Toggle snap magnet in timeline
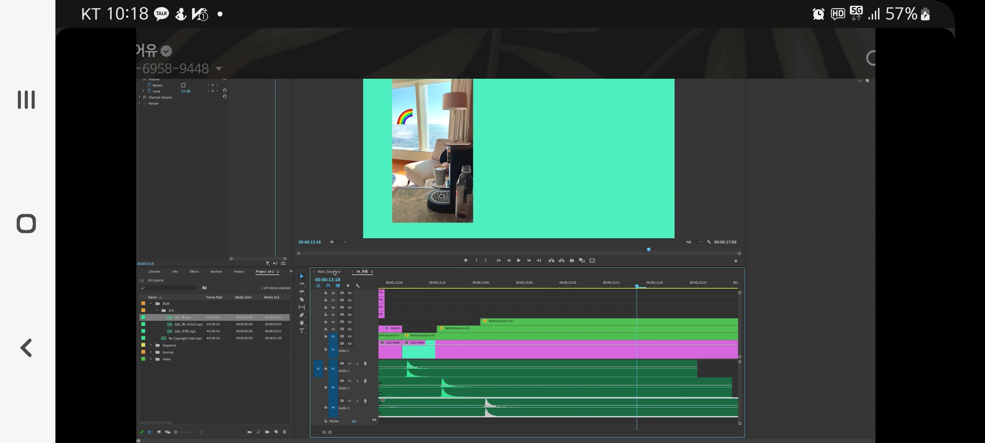Viewport: 985px width, 443px height. (x=328, y=286)
